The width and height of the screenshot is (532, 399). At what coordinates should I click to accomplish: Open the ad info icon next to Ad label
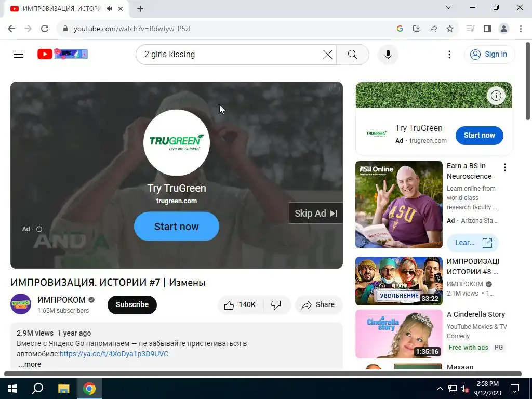39,229
